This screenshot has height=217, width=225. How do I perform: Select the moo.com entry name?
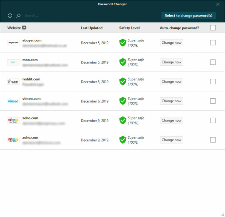pyautogui.click(x=30, y=60)
